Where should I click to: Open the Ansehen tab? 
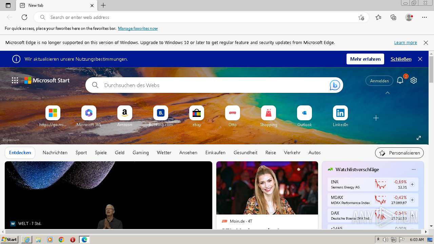188,152
